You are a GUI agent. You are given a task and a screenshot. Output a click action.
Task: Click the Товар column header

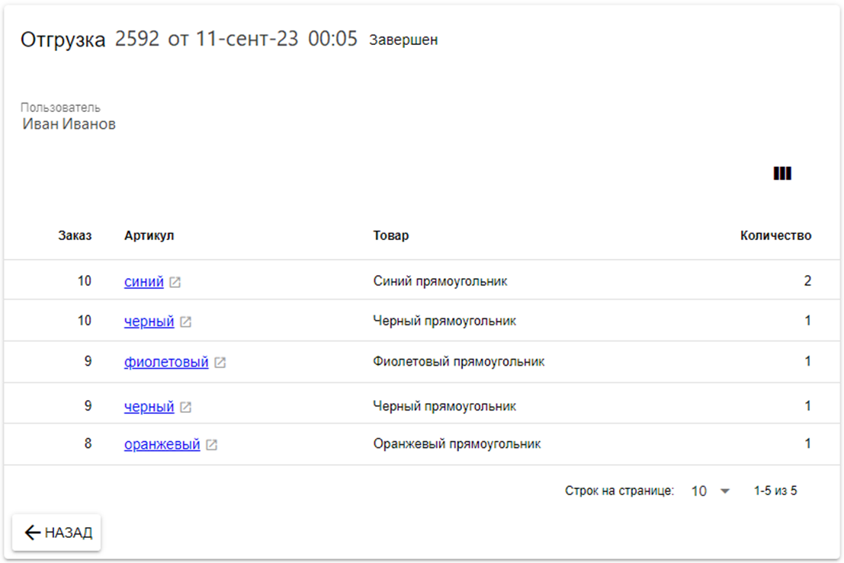coord(390,235)
